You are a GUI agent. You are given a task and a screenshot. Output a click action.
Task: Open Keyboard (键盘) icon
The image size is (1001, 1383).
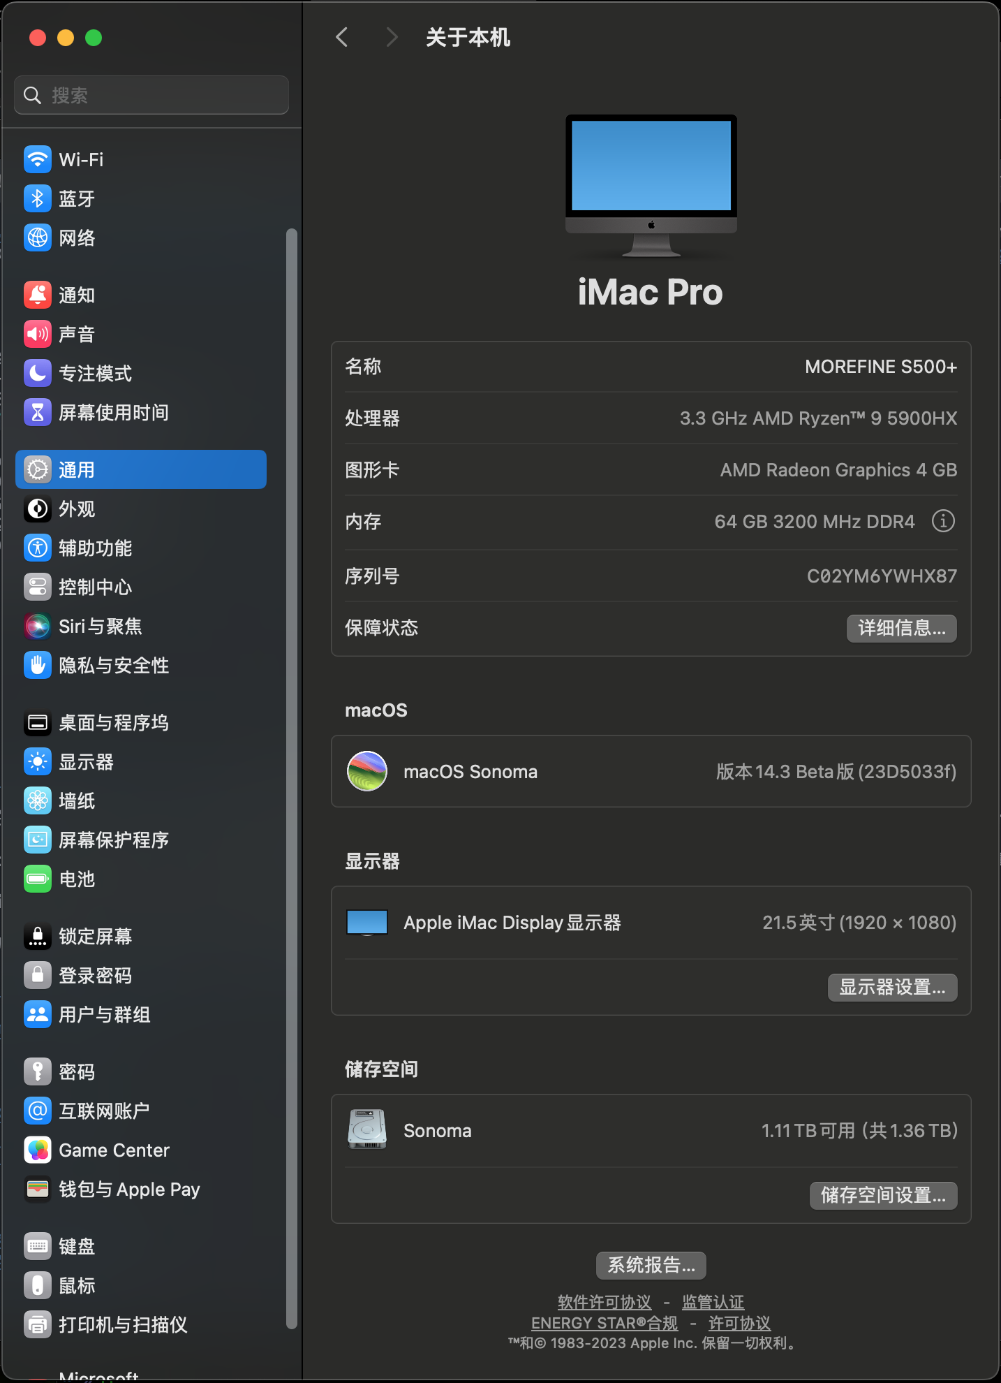click(38, 1246)
